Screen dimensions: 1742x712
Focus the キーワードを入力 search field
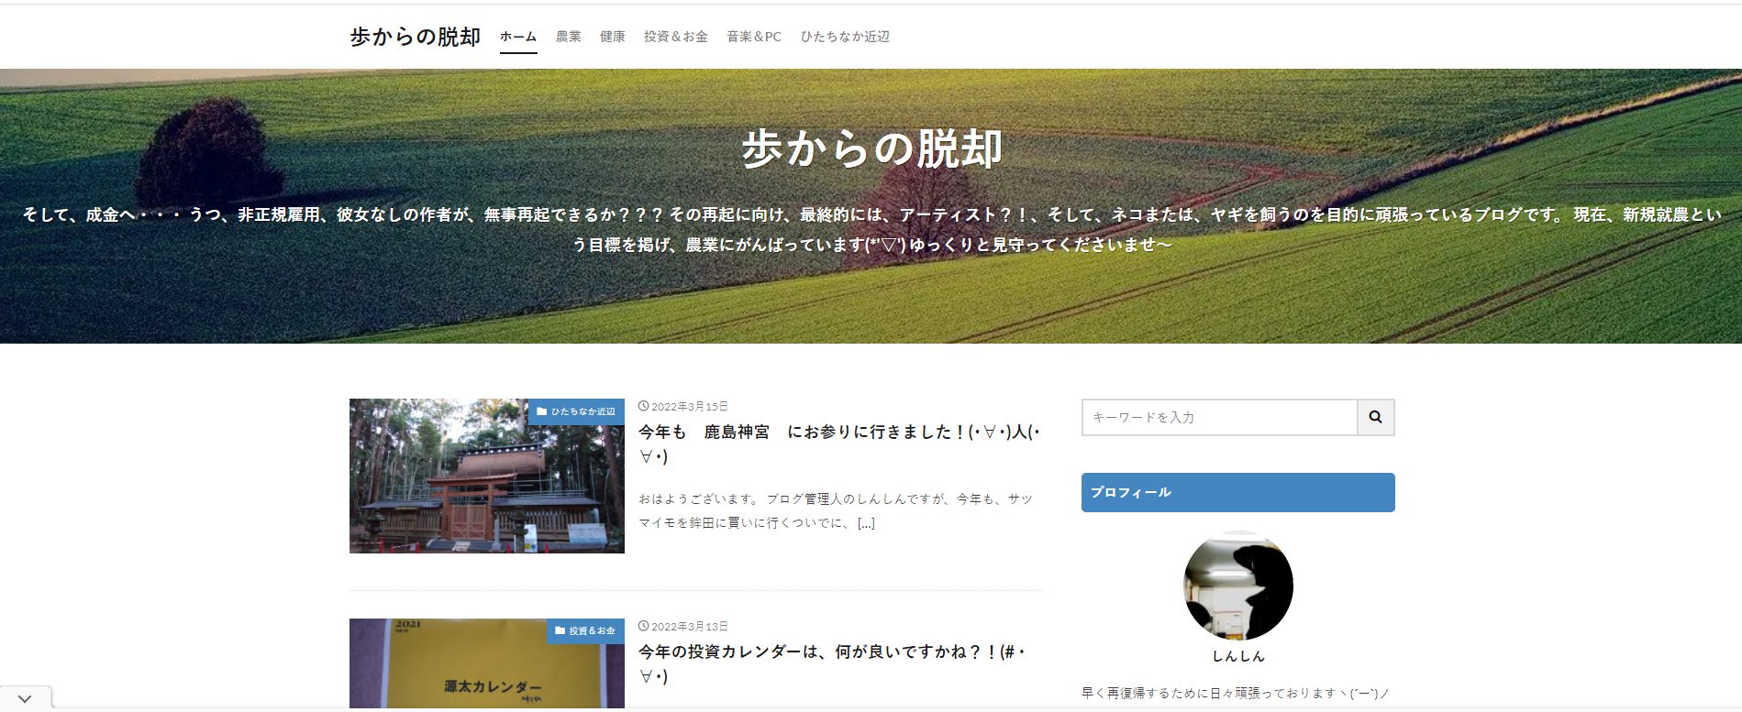(1219, 417)
